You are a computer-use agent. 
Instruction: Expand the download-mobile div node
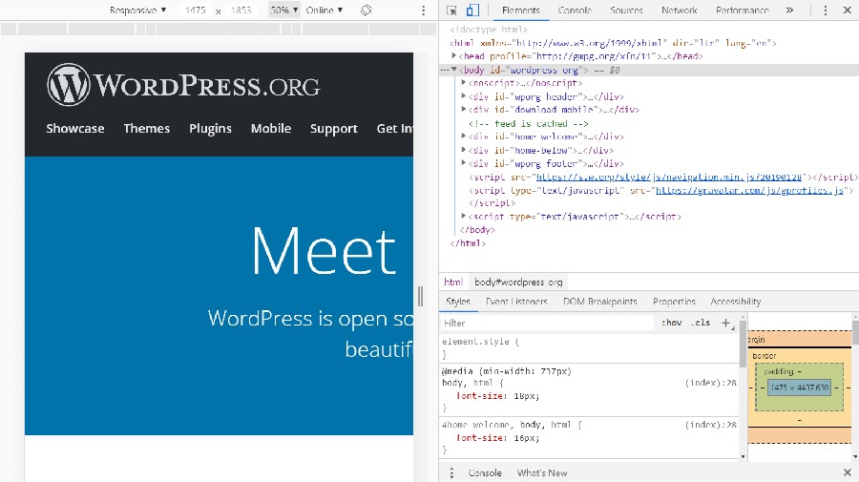(x=464, y=110)
